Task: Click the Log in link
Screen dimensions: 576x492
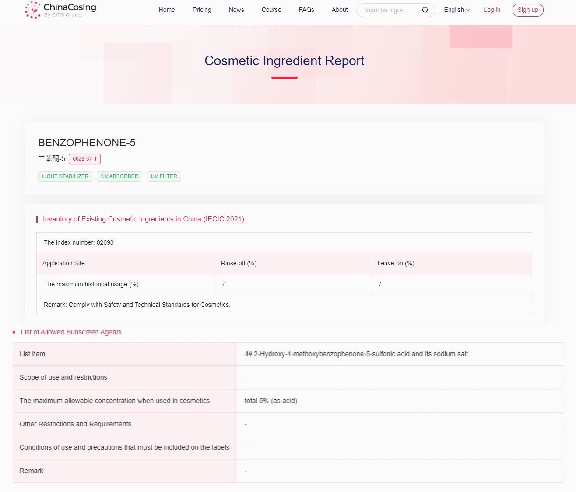Action: (x=492, y=10)
